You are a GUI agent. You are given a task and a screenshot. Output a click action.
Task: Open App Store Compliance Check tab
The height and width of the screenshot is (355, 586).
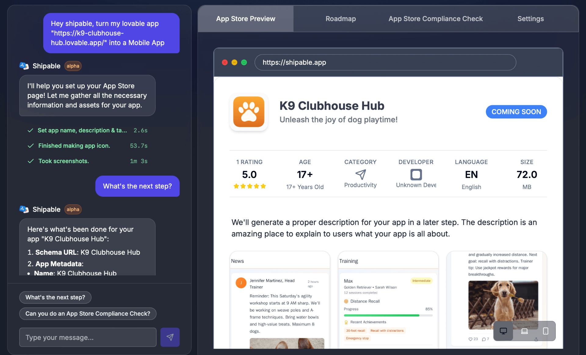pyautogui.click(x=436, y=19)
